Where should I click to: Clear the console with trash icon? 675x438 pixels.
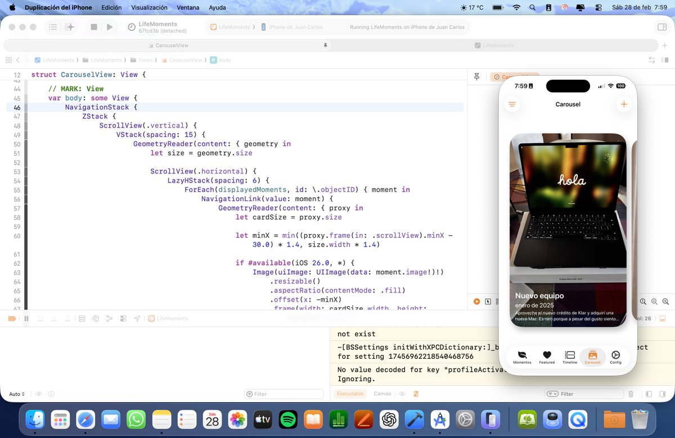pyautogui.click(x=631, y=394)
